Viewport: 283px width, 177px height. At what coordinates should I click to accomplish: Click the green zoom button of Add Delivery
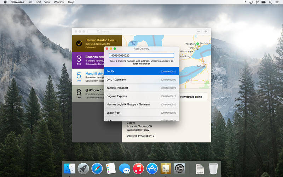tap(115, 48)
